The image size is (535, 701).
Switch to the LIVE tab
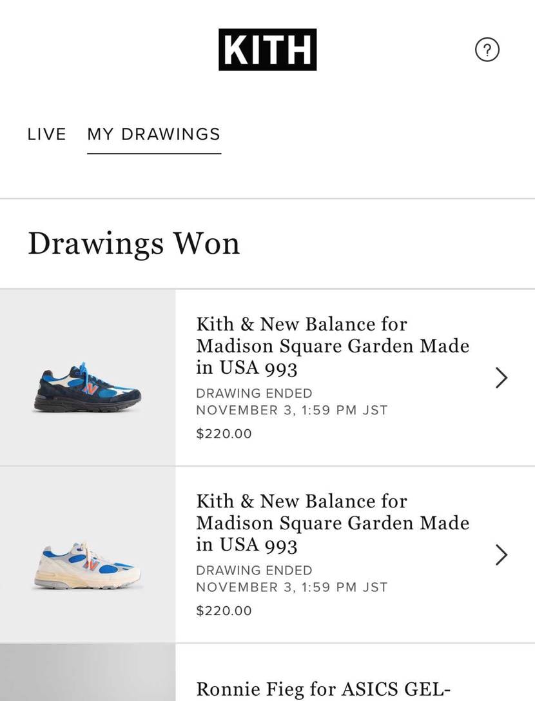pyautogui.click(x=47, y=134)
